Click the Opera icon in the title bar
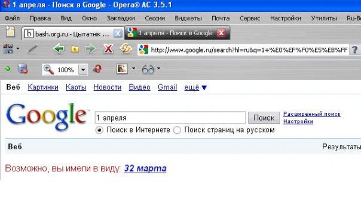The image size is (361, 218). click(7, 4)
